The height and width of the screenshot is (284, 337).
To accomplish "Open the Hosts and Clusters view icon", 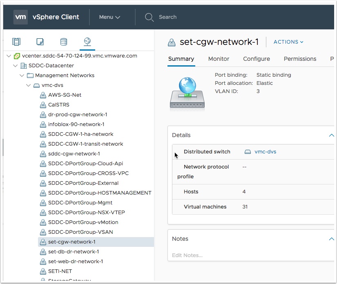I will coord(16,42).
